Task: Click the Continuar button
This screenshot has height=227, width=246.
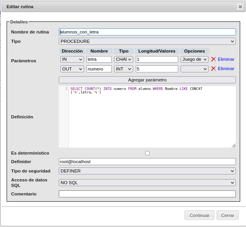Action: coord(199,215)
